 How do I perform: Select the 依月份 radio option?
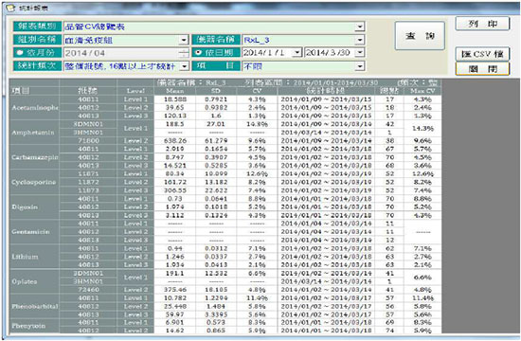click(20, 53)
